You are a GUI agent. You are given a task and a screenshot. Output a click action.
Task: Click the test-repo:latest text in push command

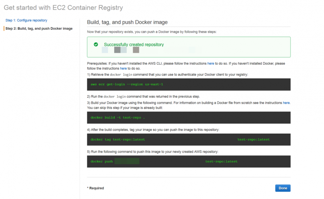[x=221, y=162]
